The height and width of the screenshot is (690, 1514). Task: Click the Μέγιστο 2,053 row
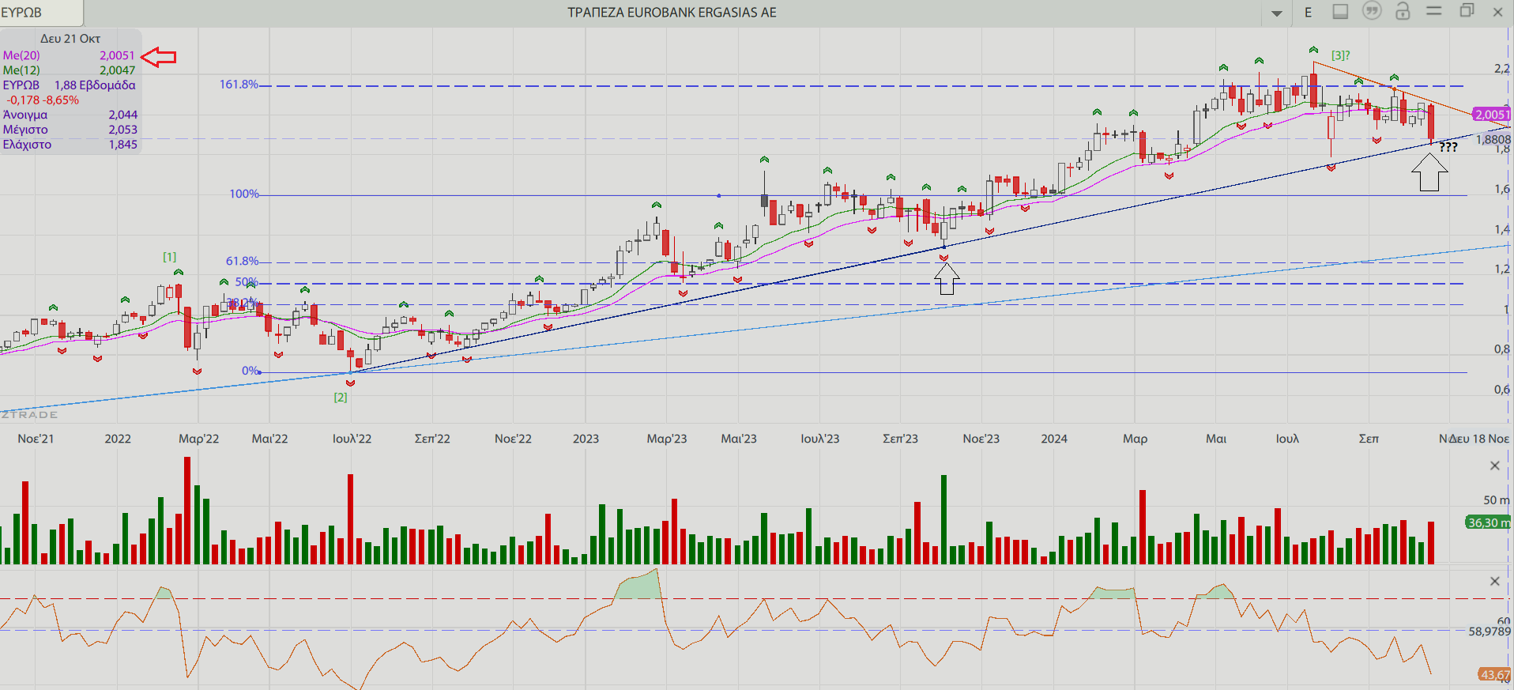pos(70,130)
